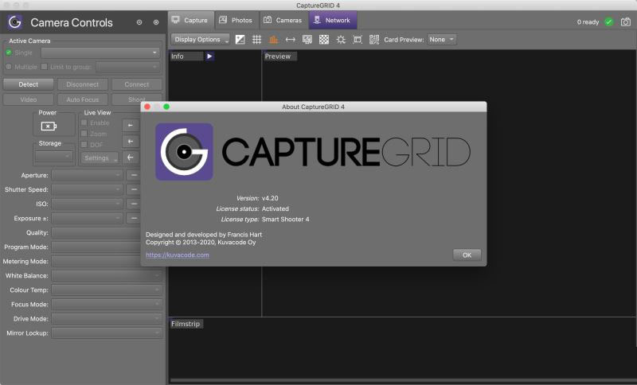The image size is (637, 385).
Task: Click the left arrow beside Live View Settings
Action: click(131, 157)
